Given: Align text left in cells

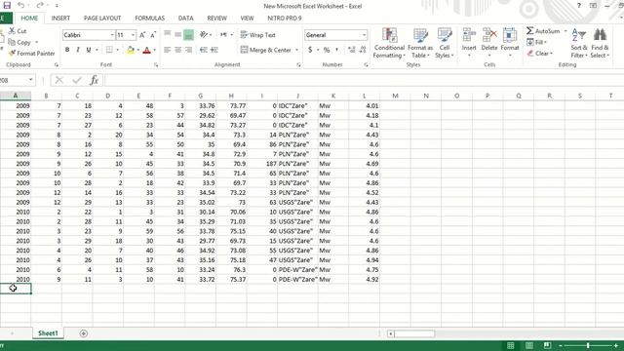Looking at the screenshot, I should pyautogui.click(x=167, y=50).
